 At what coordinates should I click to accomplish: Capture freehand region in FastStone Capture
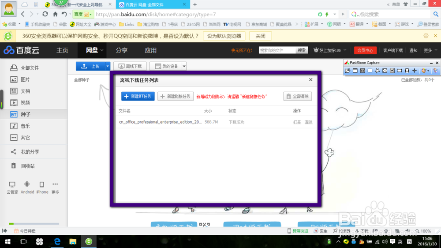pos(377,71)
